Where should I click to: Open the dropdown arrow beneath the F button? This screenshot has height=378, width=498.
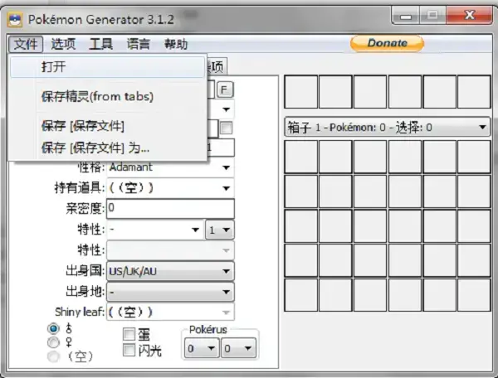tap(226, 109)
